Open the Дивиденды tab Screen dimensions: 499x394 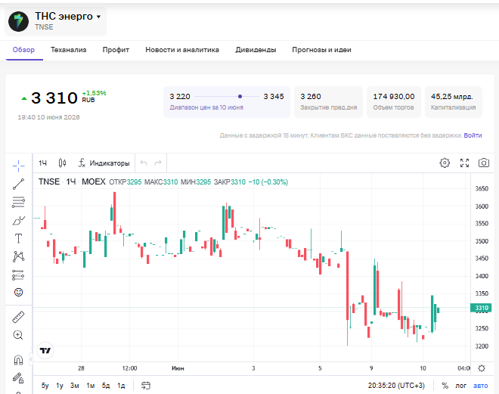click(256, 50)
